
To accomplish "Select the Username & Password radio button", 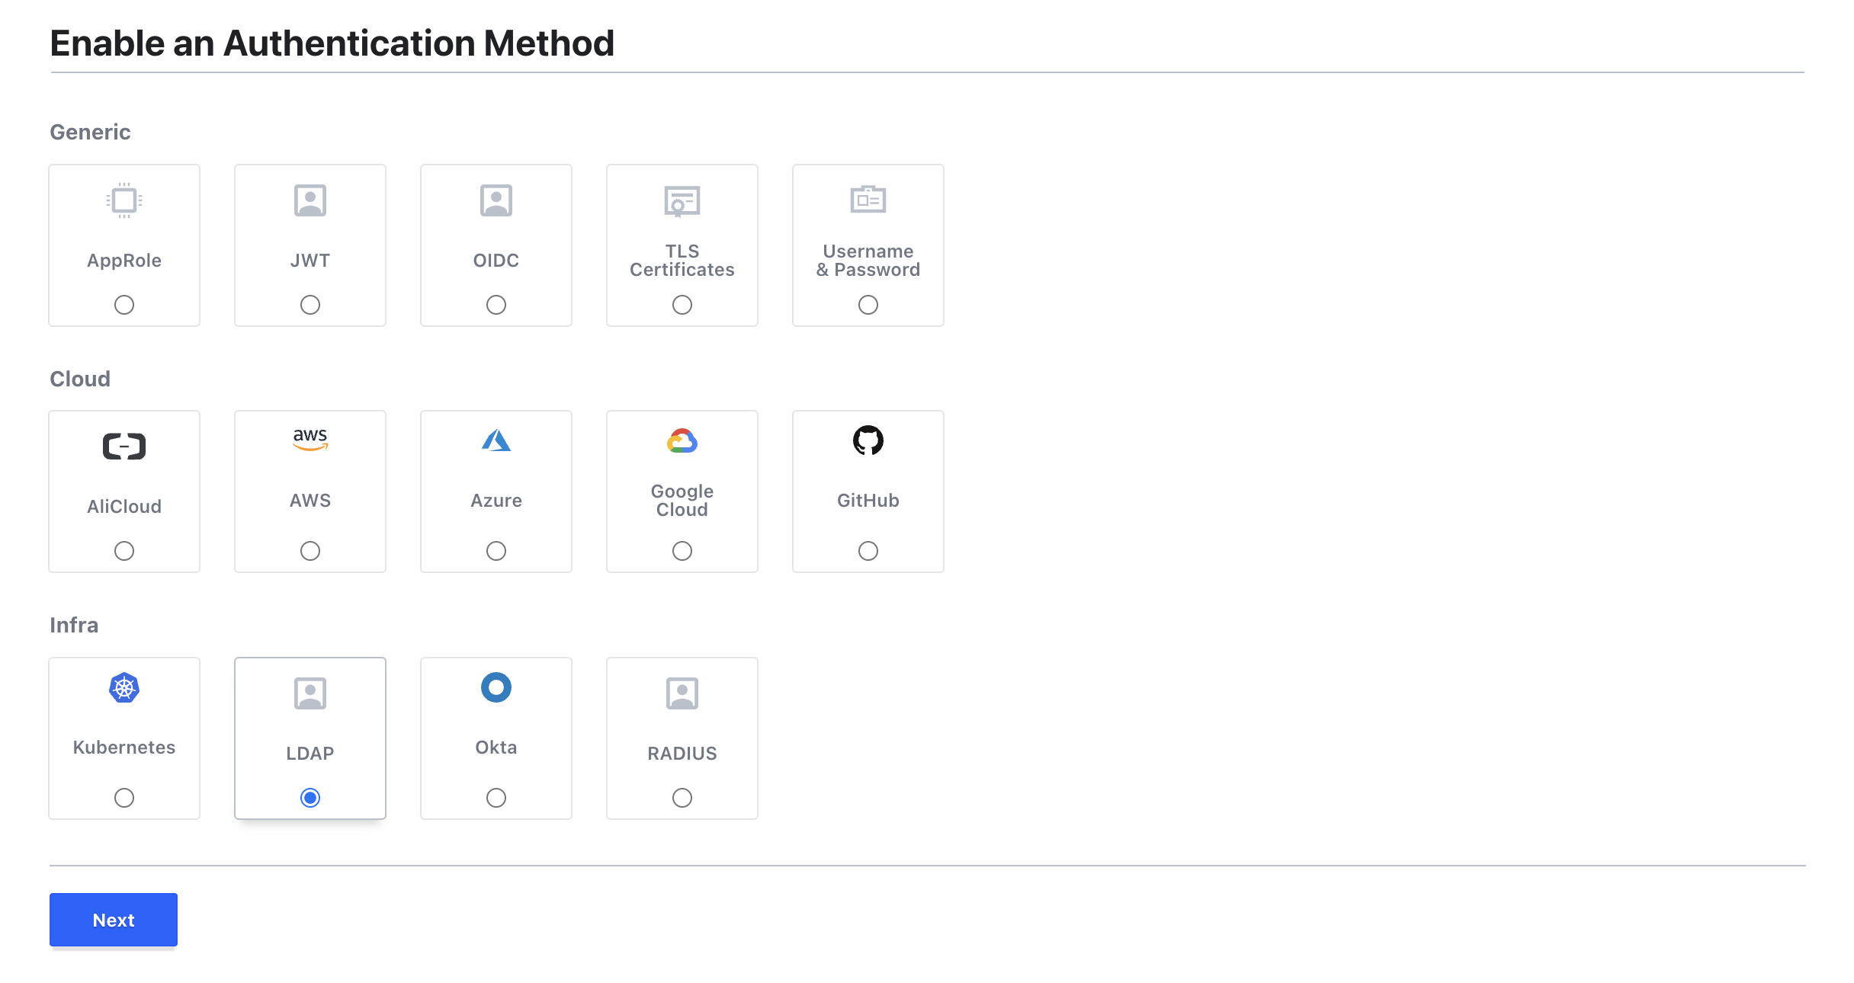I will 868,305.
